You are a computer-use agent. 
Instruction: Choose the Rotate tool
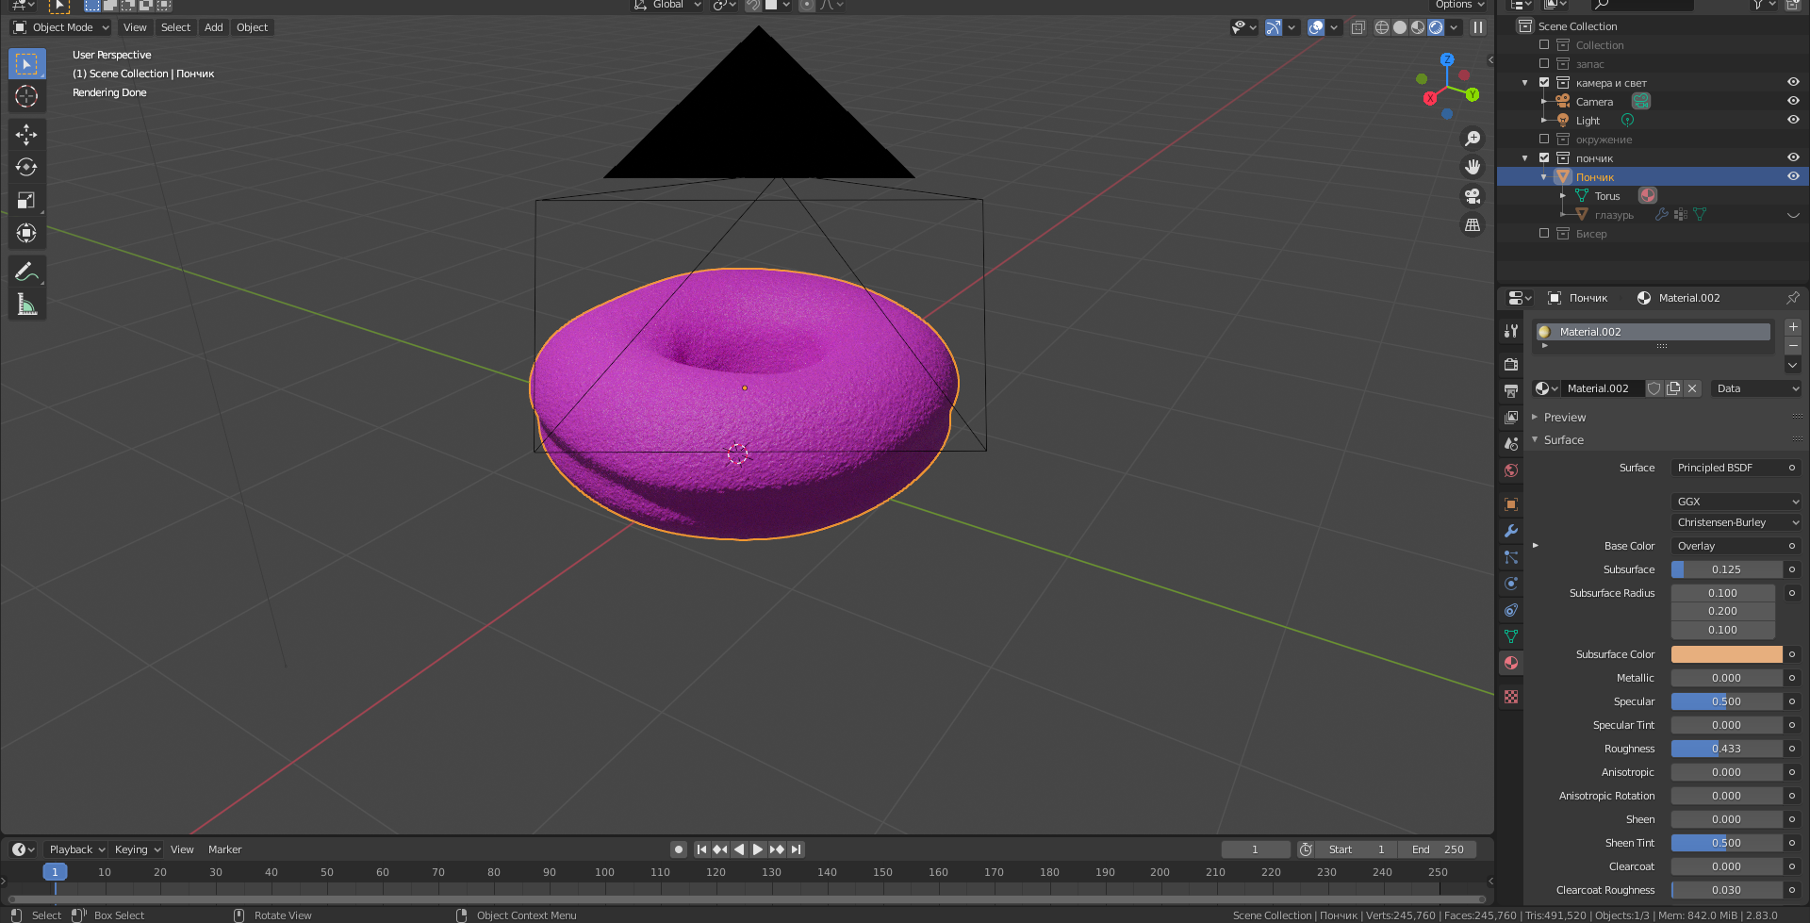coord(27,168)
